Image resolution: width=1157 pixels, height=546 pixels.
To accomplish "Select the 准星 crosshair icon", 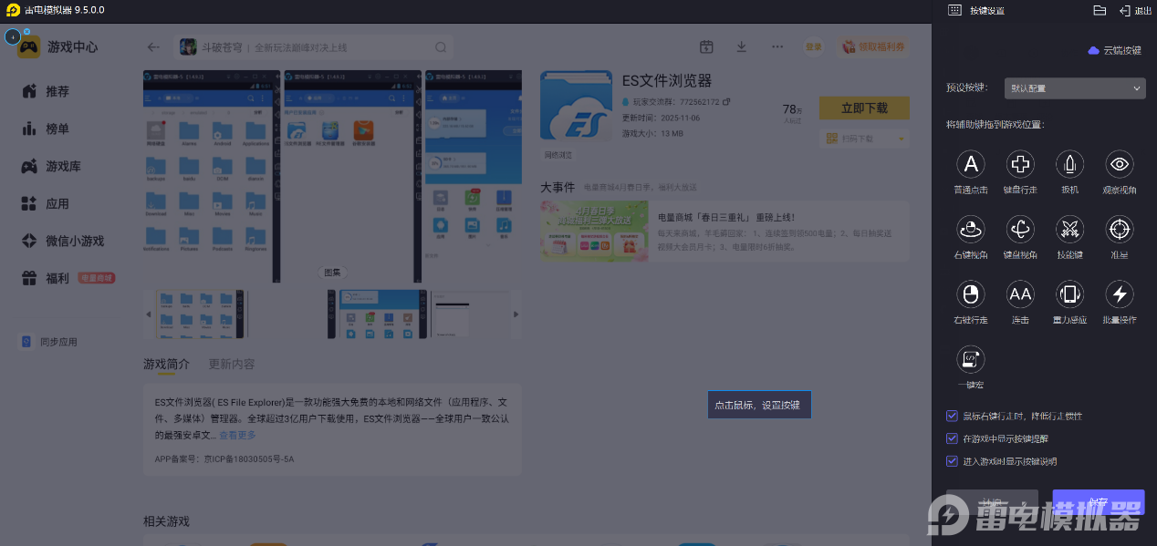I will tap(1120, 229).
